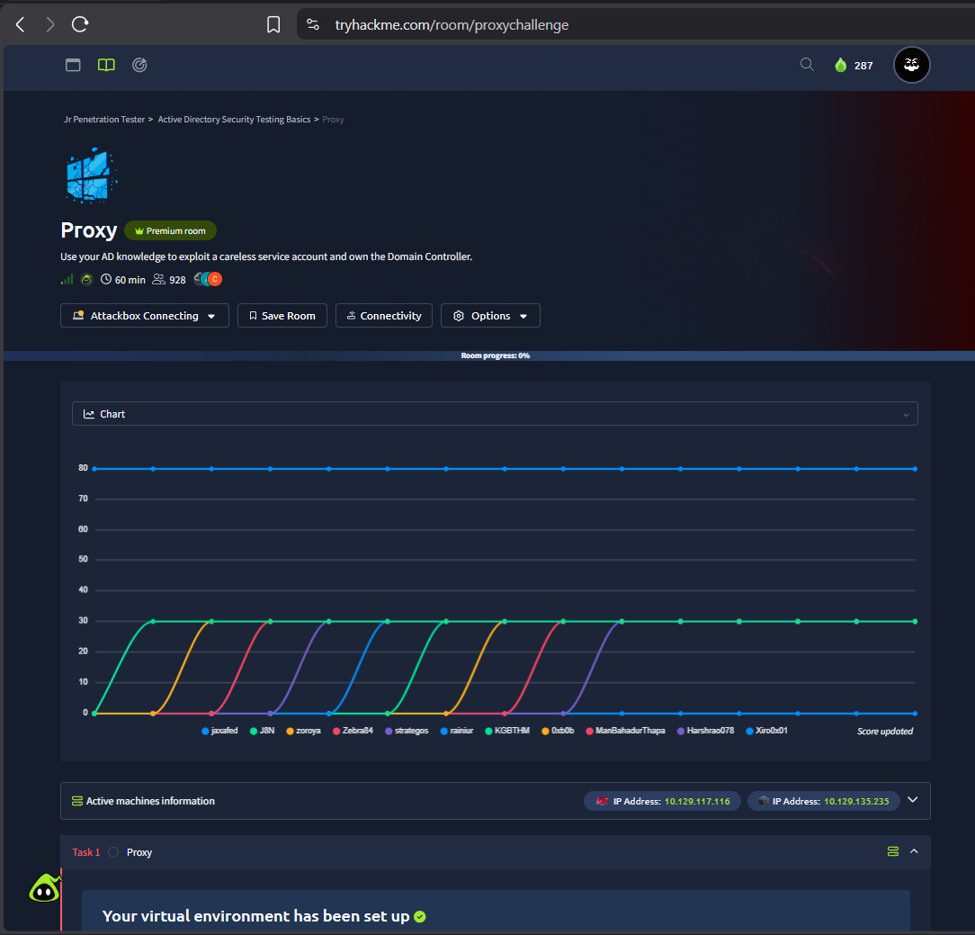View the 287 streak flame icon
Screen dimensions: 975x935
[x=841, y=65]
